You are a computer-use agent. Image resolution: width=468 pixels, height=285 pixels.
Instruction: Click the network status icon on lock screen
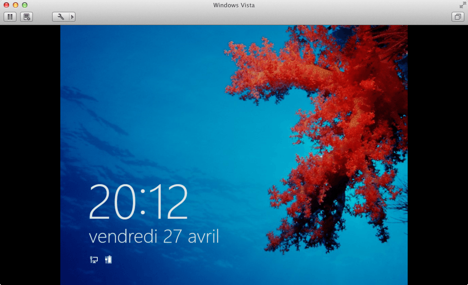point(94,260)
